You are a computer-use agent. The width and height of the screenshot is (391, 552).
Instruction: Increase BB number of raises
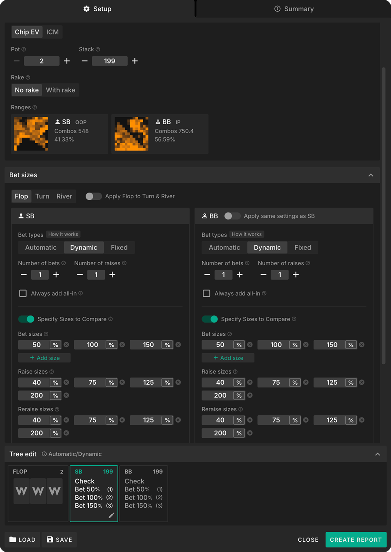click(x=296, y=275)
